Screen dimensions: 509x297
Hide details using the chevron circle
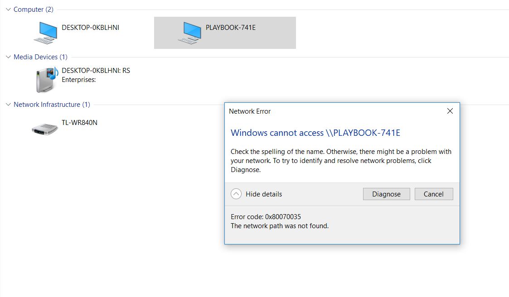pos(236,194)
